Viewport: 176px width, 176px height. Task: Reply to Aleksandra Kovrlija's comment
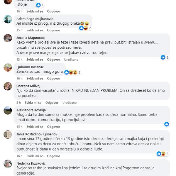click(53, 127)
